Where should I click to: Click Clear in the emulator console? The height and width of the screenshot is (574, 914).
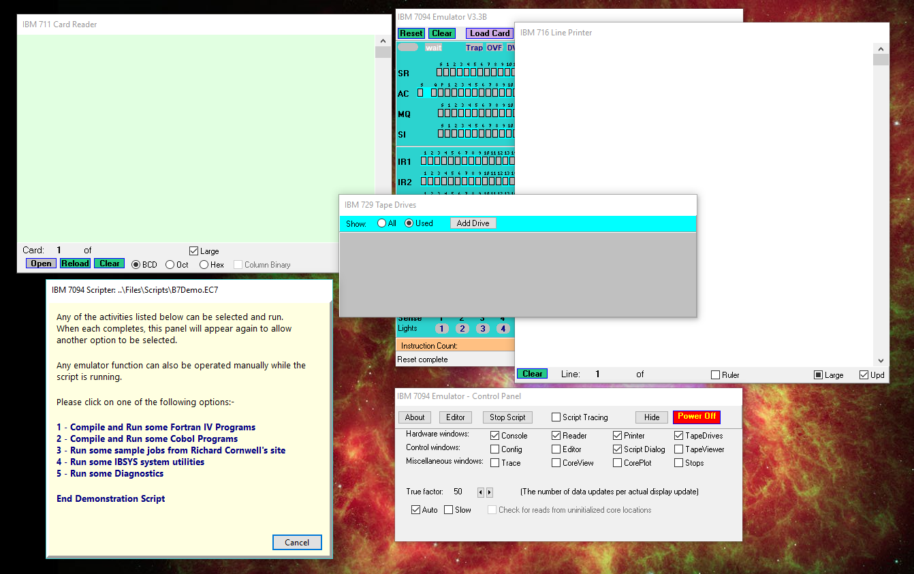pos(442,33)
